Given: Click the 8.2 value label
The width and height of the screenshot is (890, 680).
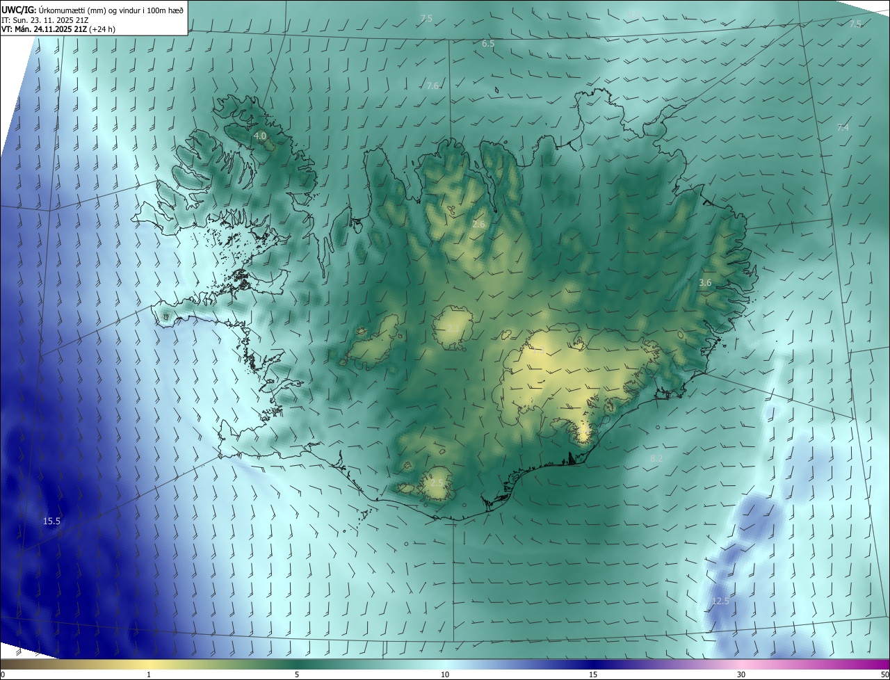Looking at the screenshot, I should [x=656, y=459].
